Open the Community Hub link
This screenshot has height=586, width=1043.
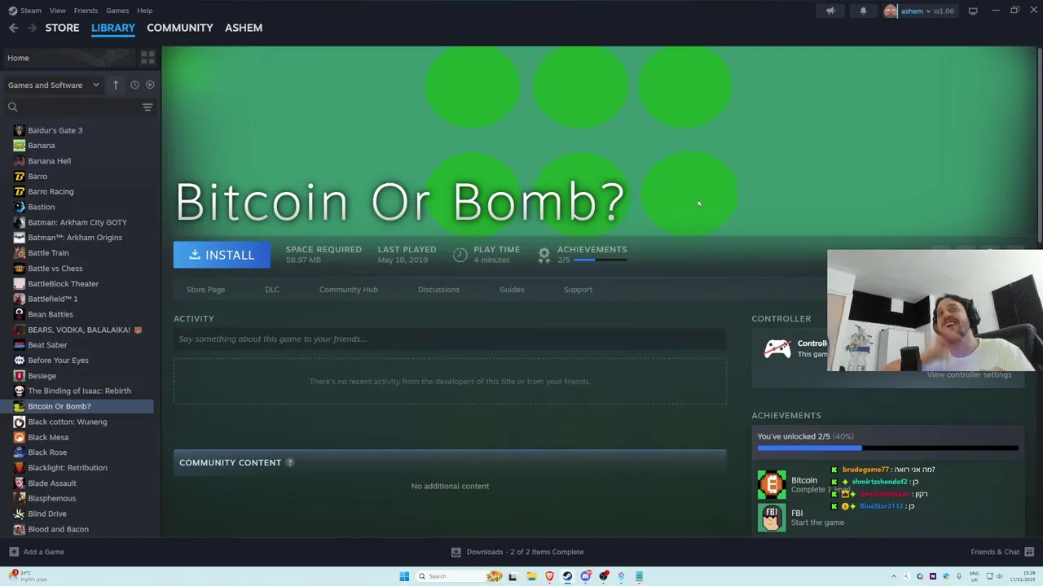coord(348,290)
